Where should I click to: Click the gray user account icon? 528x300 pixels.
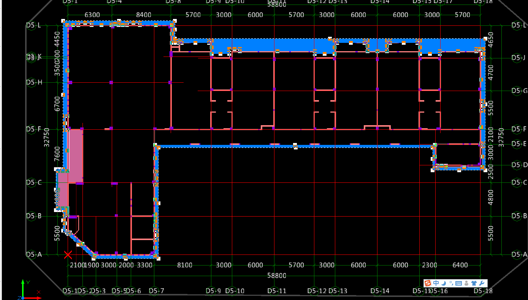pos(466,283)
